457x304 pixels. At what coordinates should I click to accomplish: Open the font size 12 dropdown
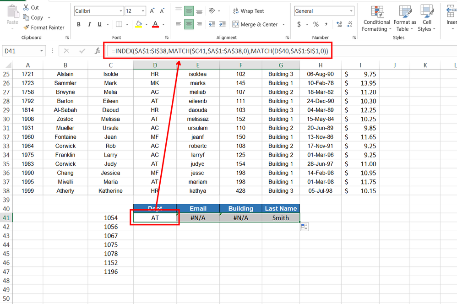(x=143, y=11)
